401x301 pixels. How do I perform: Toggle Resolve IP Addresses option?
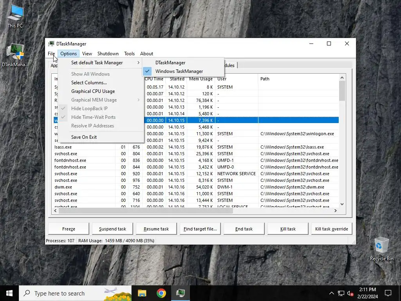(x=101, y=126)
